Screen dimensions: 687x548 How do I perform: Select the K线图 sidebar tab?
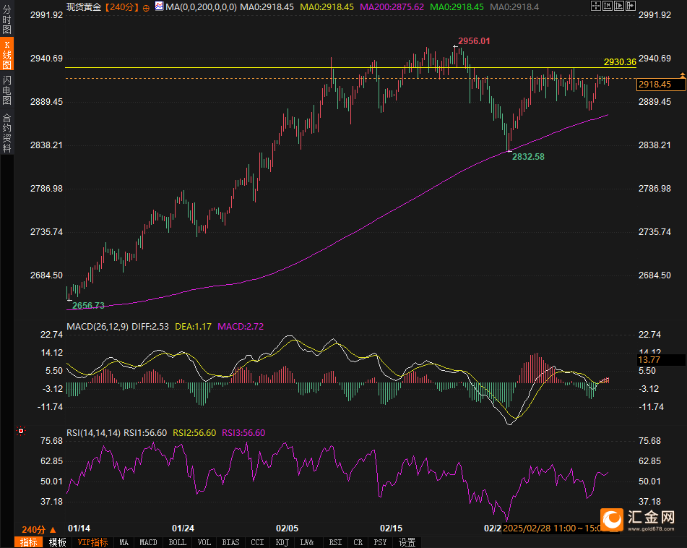click(7, 54)
